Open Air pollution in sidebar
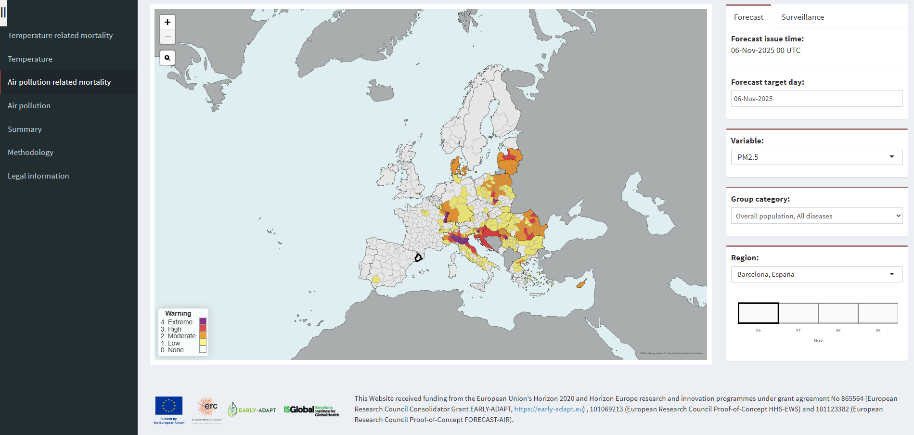Viewport: 914px width, 435px height. coord(29,106)
